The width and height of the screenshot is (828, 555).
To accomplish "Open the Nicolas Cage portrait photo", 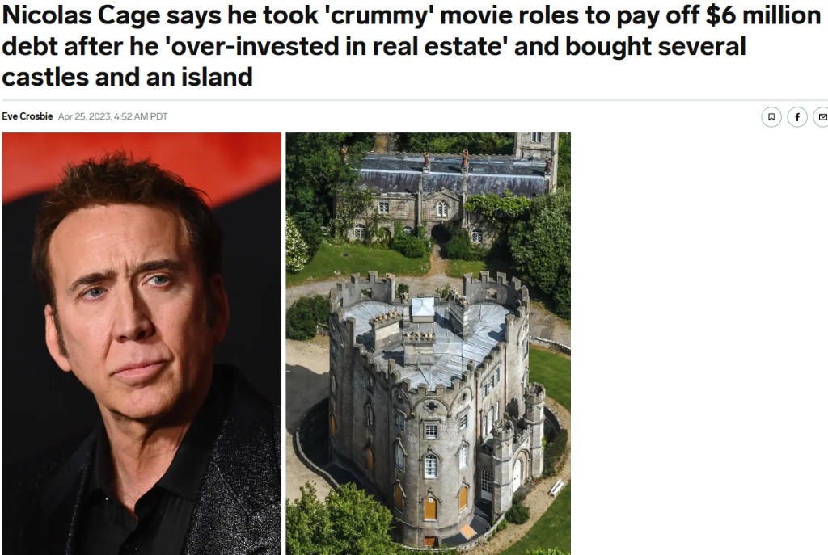I will (x=141, y=343).
